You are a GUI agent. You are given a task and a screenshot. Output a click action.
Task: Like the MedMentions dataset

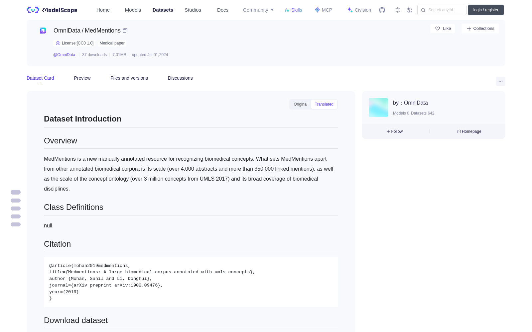point(443,29)
